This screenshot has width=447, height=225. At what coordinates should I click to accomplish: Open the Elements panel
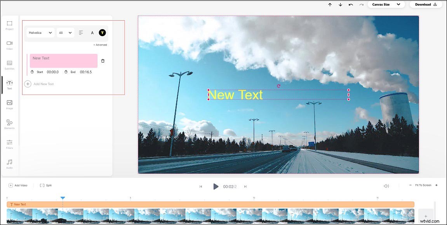(x=9, y=124)
